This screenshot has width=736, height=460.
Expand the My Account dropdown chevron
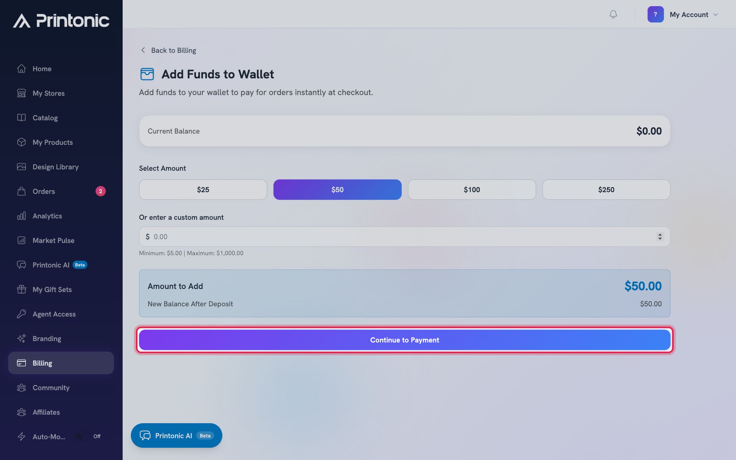(716, 15)
